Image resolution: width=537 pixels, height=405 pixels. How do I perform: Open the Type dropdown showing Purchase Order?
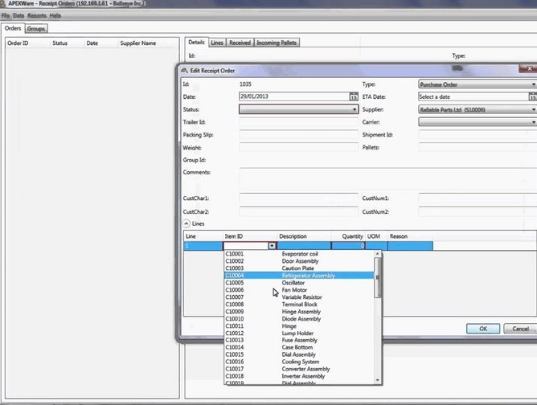pos(478,84)
